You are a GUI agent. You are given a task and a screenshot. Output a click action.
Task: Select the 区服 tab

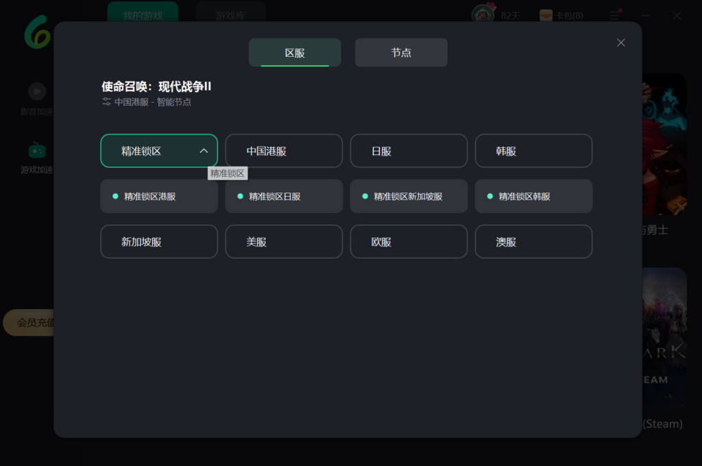tap(295, 53)
